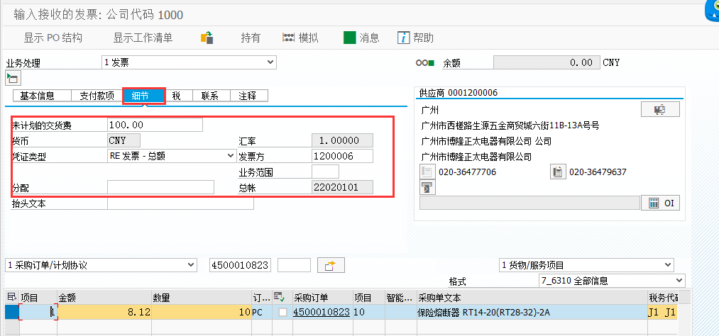Click the 金额 column header
The height and width of the screenshot is (336, 719).
tap(104, 298)
